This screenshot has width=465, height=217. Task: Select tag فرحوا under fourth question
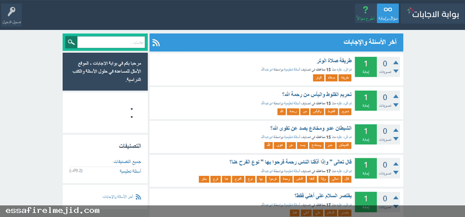[x=272, y=179]
